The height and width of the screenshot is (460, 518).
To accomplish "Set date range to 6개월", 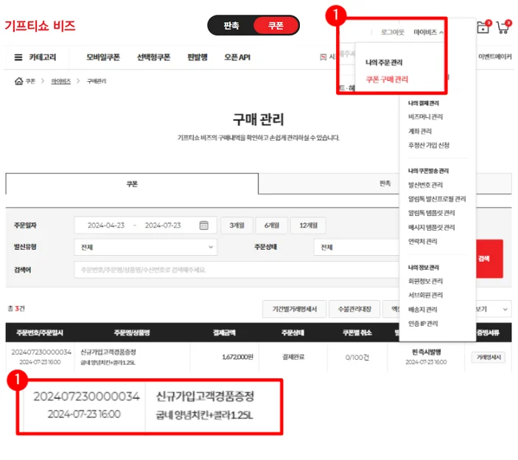I will pyautogui.click(x=272, y=226).
